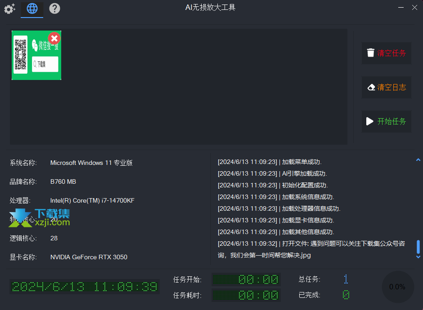Screen dimensions: 423x310
Task: Click the 任务开始 time display
Action: pyautogui.click(x=246, y=279)
